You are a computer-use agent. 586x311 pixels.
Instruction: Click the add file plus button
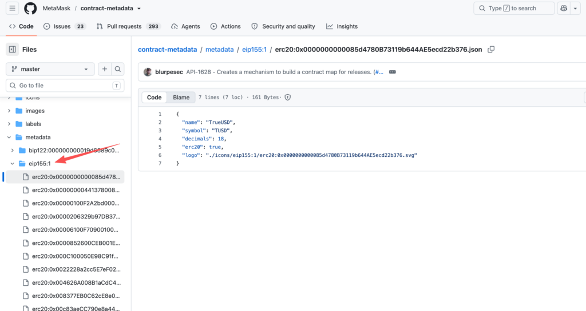[x=105, y=69]
